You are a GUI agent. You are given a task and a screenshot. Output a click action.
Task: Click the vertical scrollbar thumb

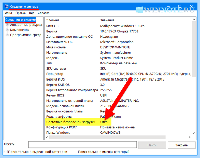tap(194, 49)
